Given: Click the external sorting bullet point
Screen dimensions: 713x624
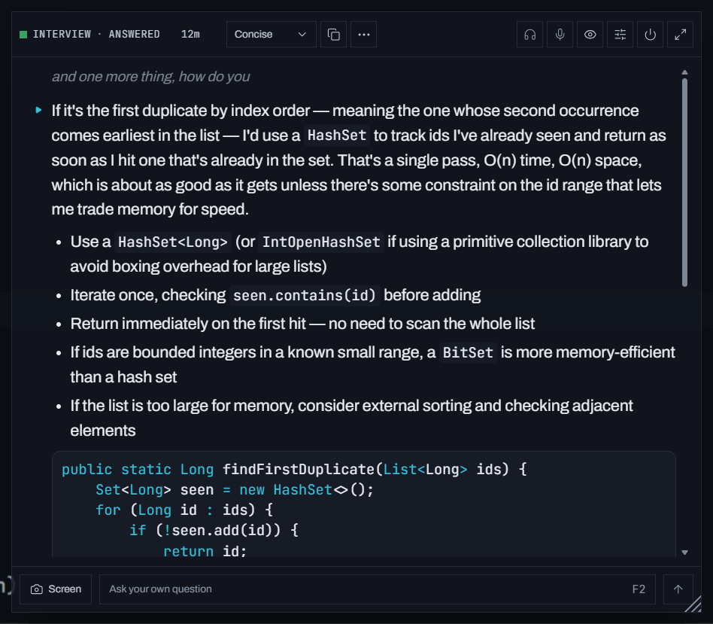Looking at the screenshot, I should coord(351,418).
